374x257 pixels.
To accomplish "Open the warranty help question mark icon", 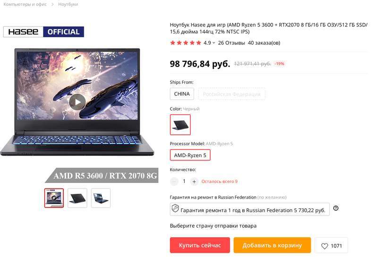I will point(336,208).
